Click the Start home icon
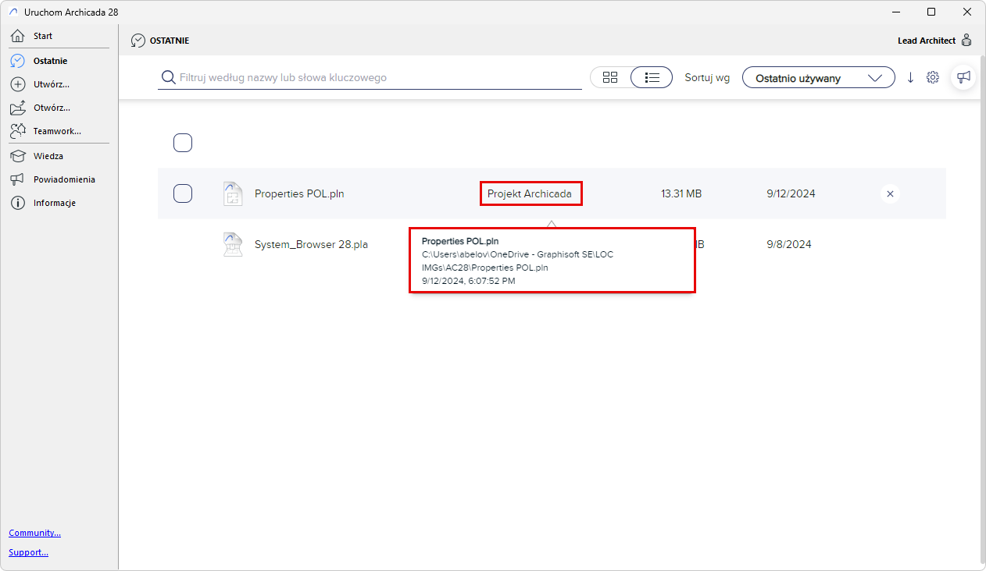The height and width of the screenshot is (571, 986). [x=18, y=36]
